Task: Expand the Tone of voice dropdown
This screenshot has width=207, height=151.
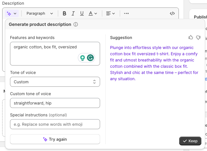Action: (55, 82)
